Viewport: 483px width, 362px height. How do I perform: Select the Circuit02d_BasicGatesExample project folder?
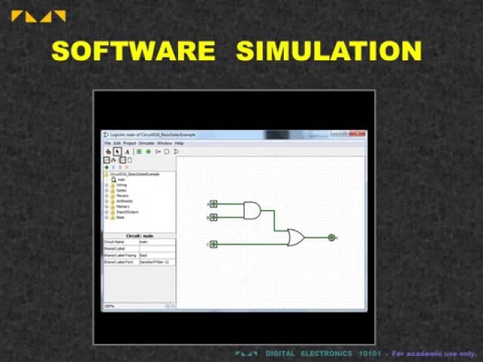tap(132, 174)
